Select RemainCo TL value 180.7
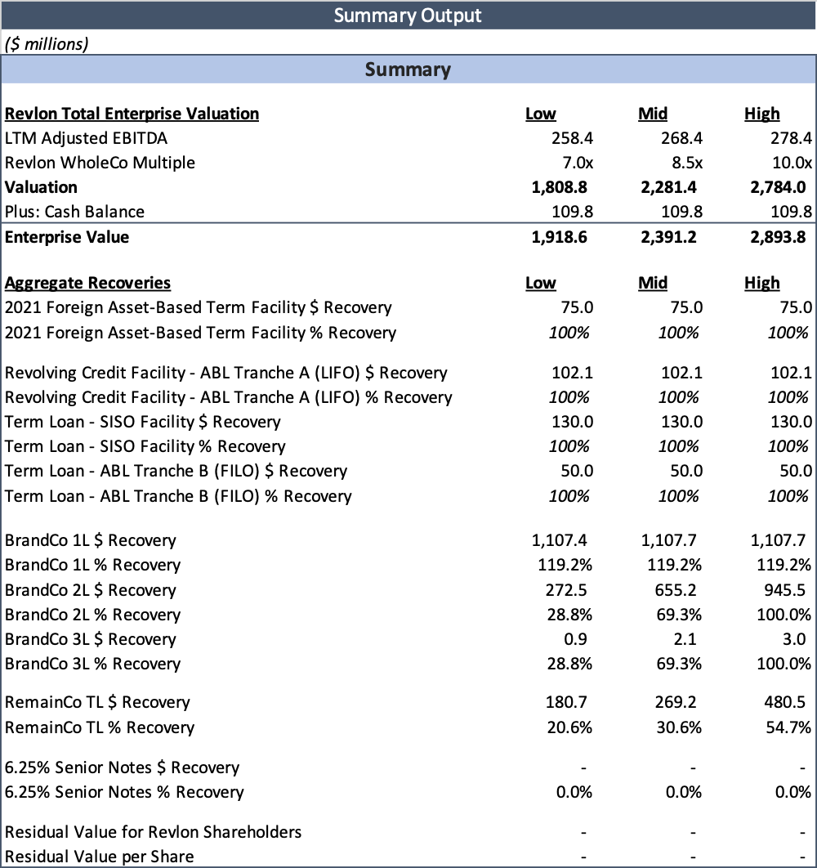 [x=565, y=702]
